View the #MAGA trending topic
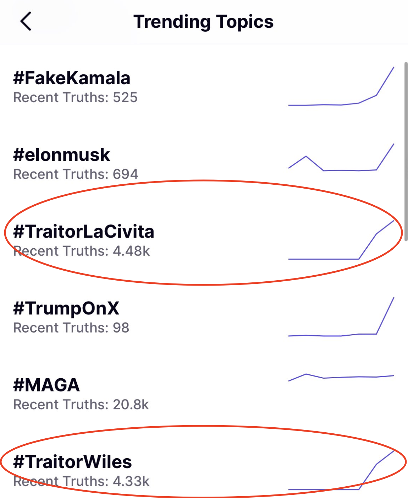 click(46, 385)
